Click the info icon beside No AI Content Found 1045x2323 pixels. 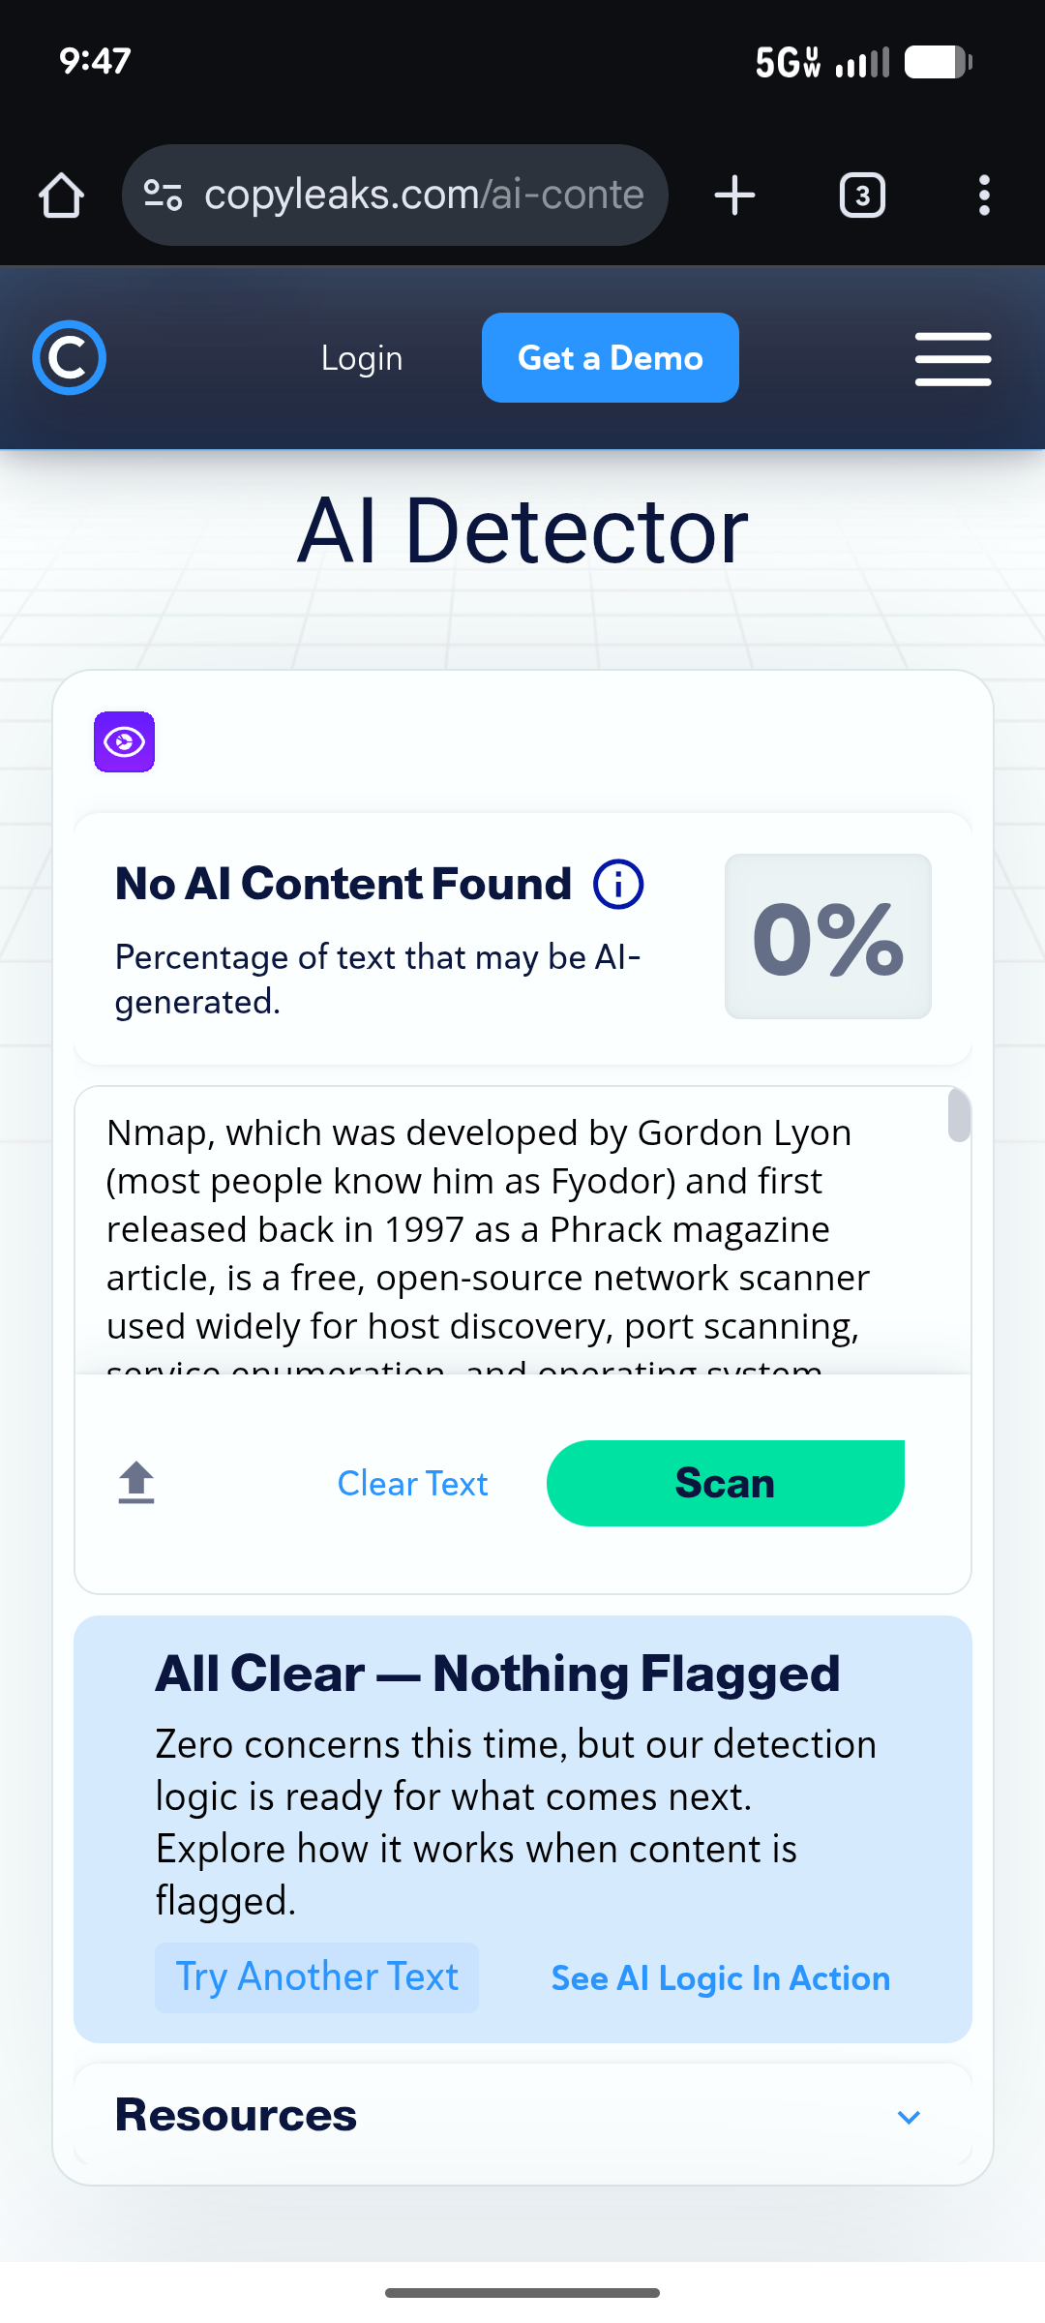point(618,885)
